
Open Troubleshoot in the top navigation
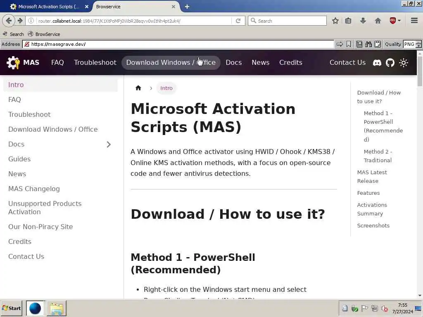(95, 63)
